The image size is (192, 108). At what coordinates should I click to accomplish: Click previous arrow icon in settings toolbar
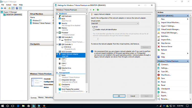pyautogui.click(x=90, y=10)
